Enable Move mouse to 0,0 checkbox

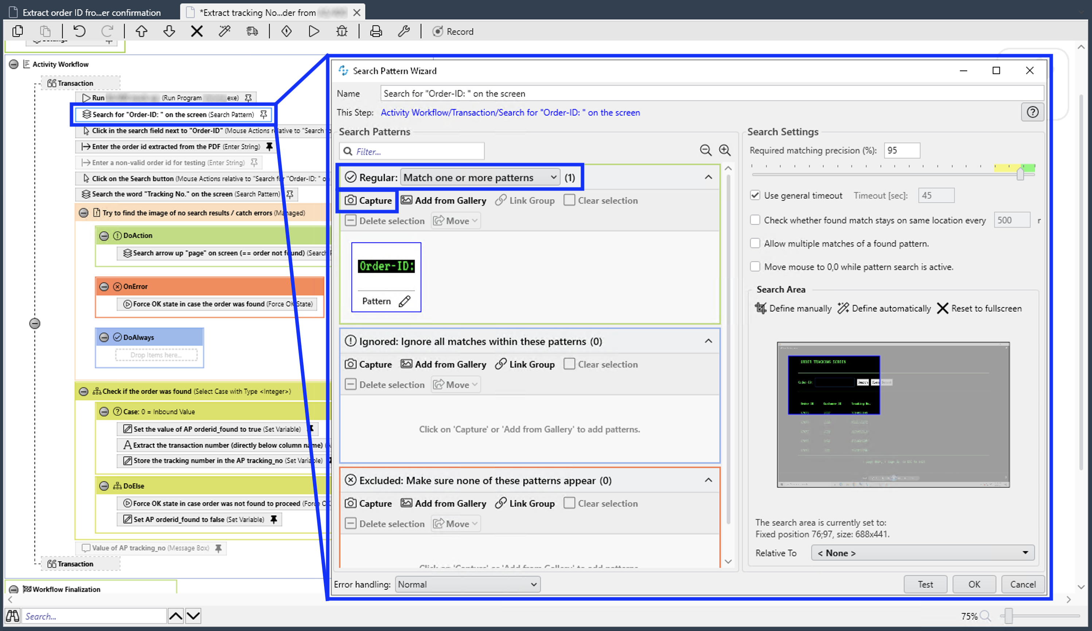tap(755, 267)
